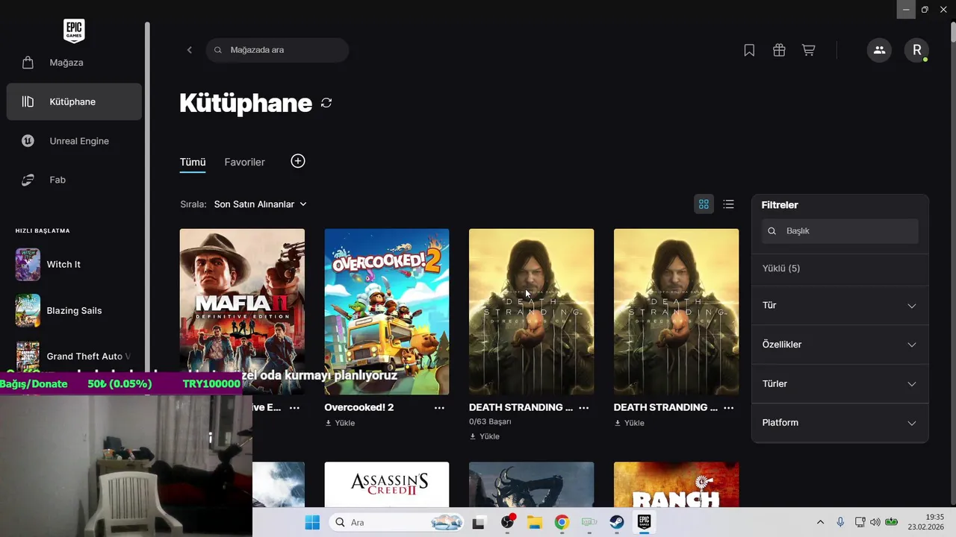Open File Explorer from the taskbar

534,522
